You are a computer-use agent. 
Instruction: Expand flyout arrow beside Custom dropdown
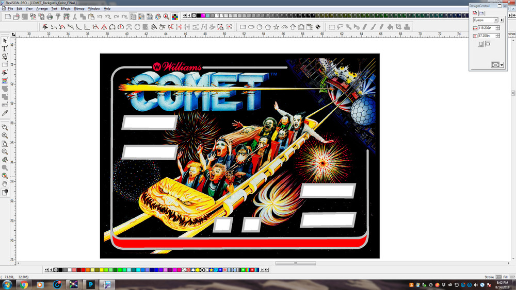[502, 20]
